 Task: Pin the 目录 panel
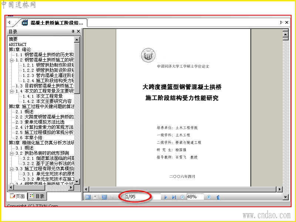73,31
